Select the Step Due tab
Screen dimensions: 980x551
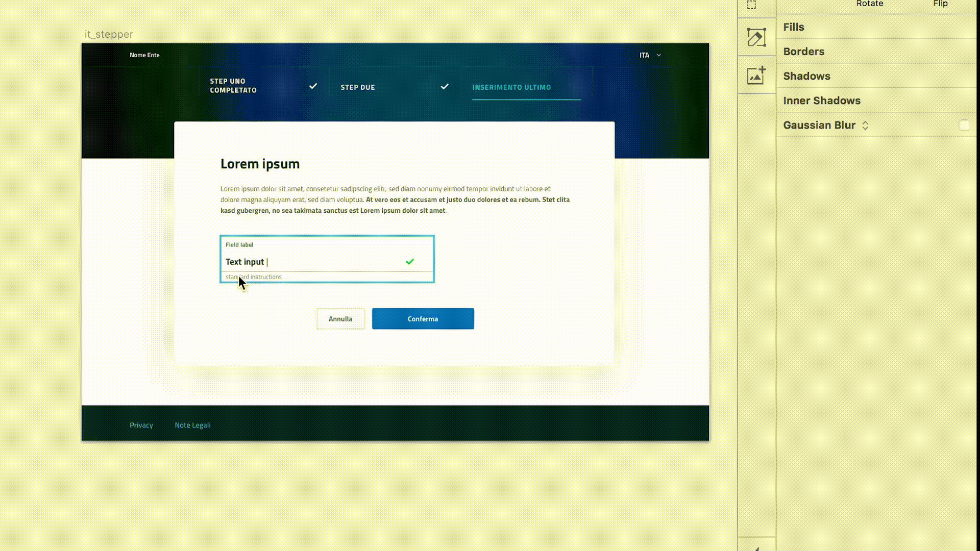pyautogui.click(x=358, y=87)
